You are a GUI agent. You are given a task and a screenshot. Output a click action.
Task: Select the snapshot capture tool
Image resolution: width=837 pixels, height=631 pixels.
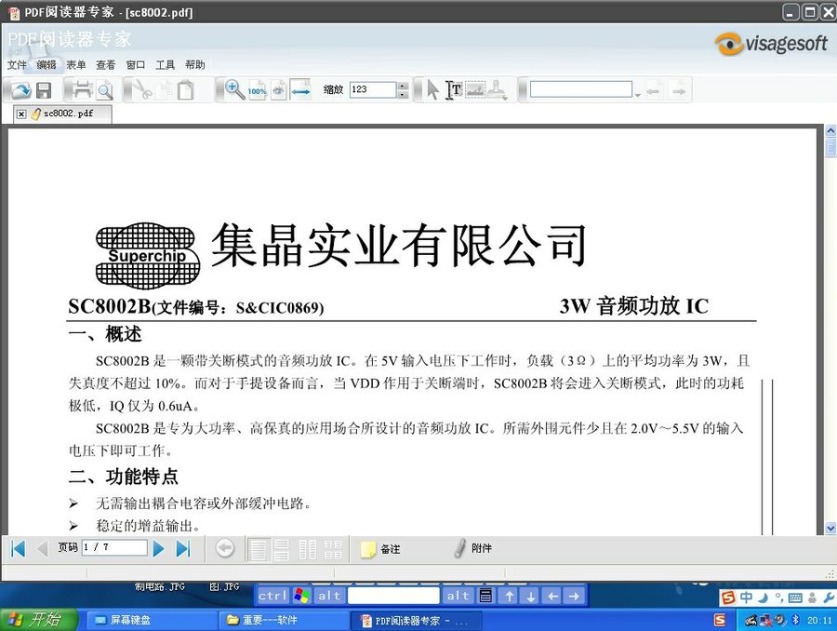click(477, 89)
